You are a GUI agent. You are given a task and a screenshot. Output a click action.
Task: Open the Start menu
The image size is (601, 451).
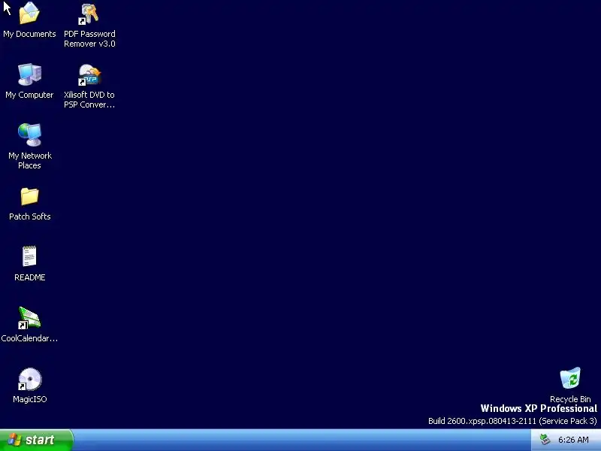click(x=36, y=440)
